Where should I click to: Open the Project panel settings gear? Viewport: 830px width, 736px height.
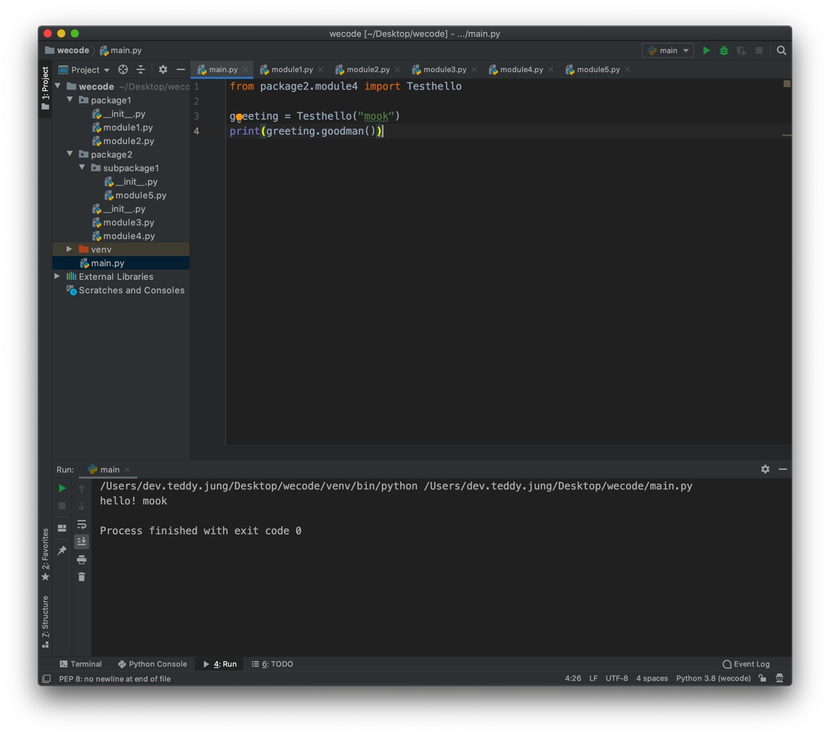(162, 70)
